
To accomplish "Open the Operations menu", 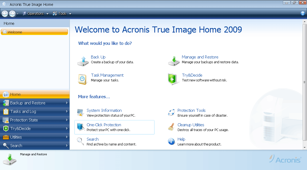I will 35,14.
